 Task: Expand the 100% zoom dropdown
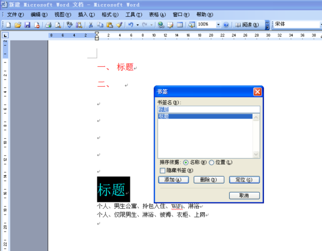click(218, 25)
